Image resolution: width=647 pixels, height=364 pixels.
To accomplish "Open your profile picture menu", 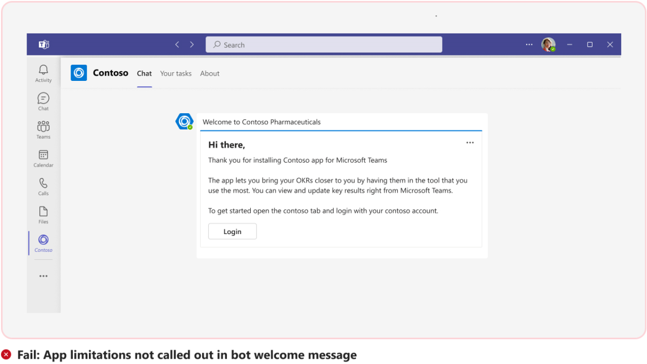I will click(x=548, y=44).
